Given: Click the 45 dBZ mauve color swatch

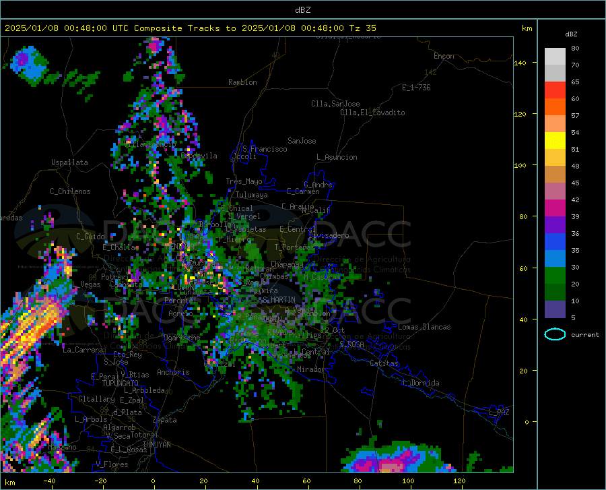Looking at the screenshot, I should tap(555, 191).
